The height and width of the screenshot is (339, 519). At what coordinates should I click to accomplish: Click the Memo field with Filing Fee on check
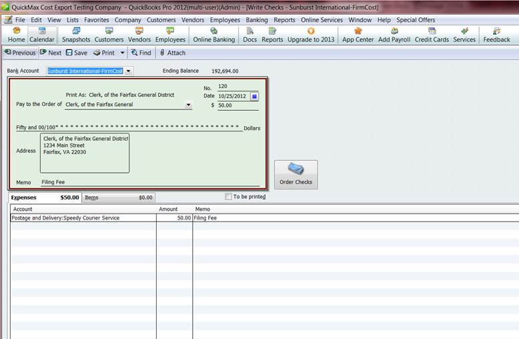150,182
